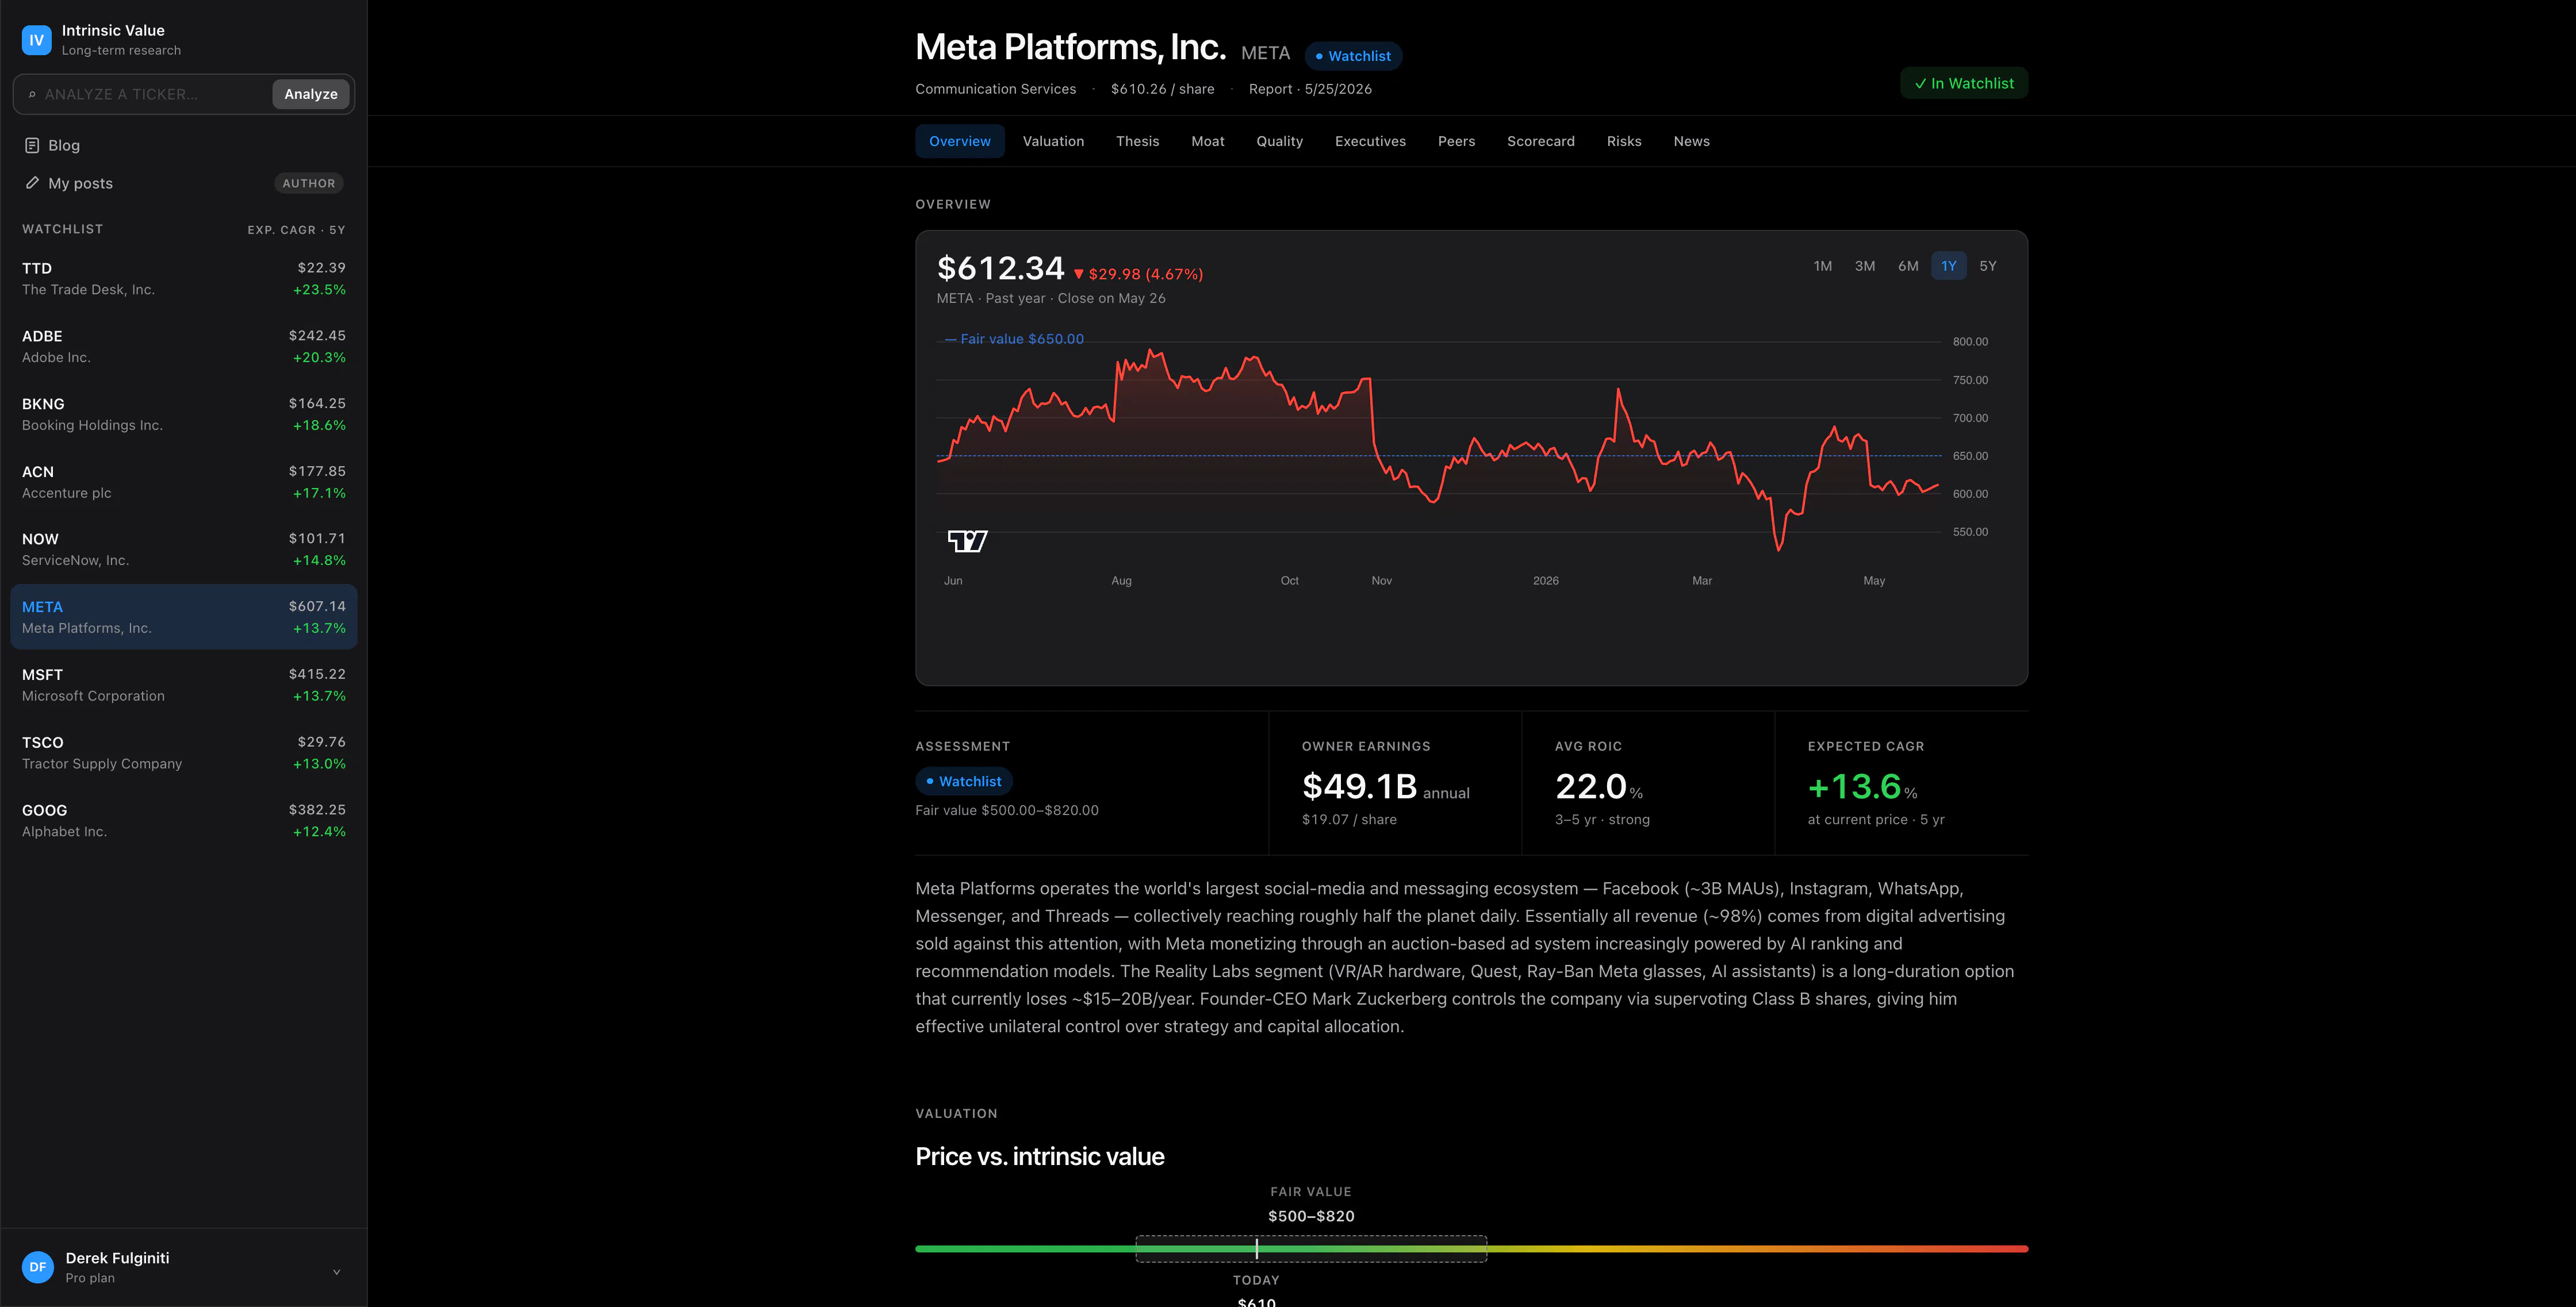The image size is (2576, 1307).
Task: Click the EXP. CAGR · 5Y column header
Action: (296, 230)
